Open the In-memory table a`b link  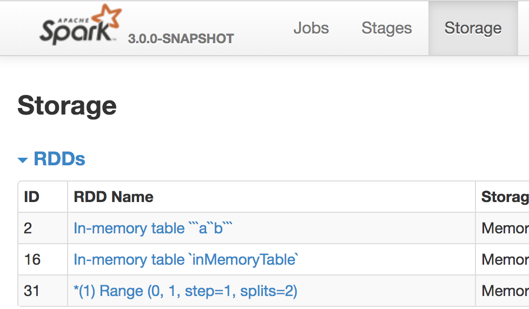(x=153, y=229)
